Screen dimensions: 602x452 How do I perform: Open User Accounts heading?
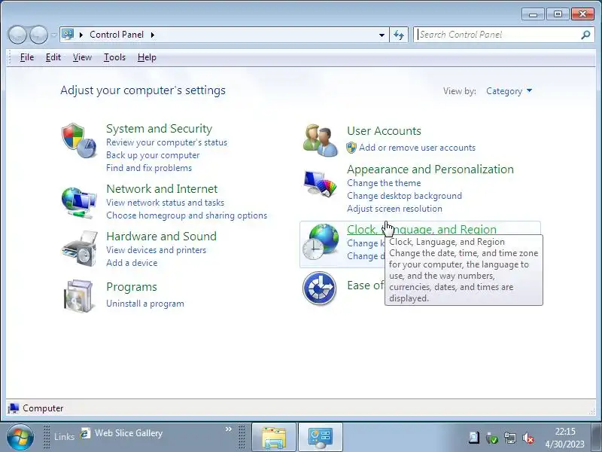[x=384, y=130]
